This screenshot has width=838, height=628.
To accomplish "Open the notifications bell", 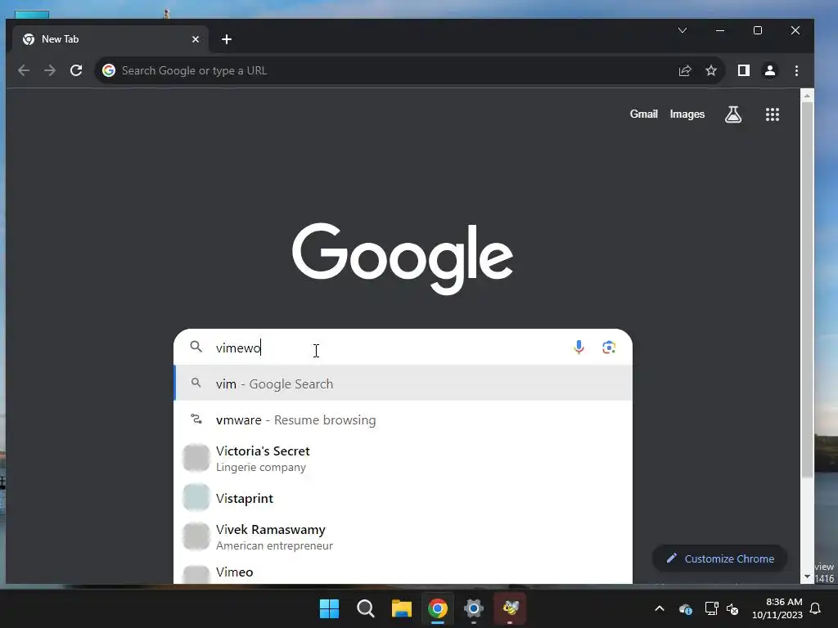I will click(815, 608).
